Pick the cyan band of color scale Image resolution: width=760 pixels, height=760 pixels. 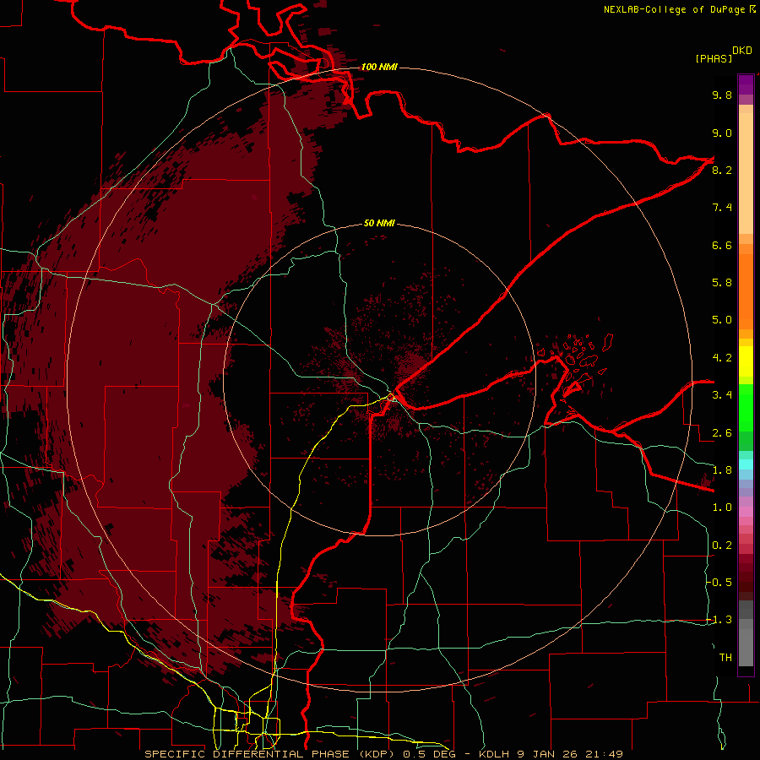(x=746, y=464)
